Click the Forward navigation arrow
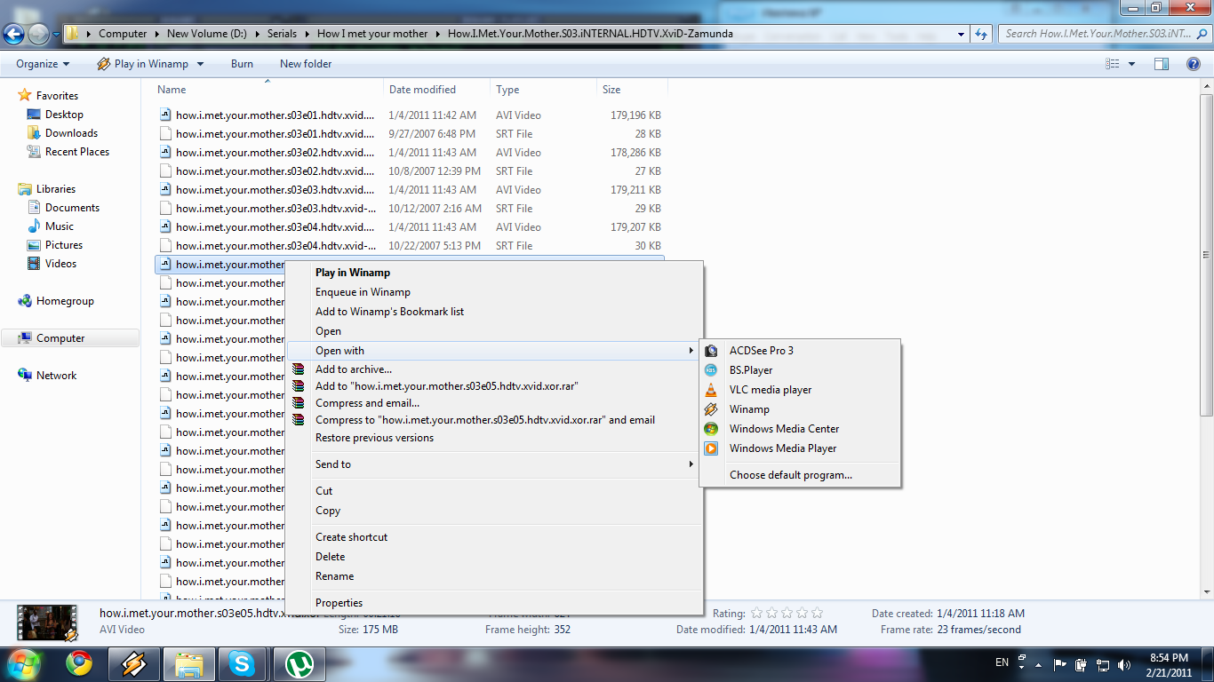1214x682 pixels. [x=38, y=35]
